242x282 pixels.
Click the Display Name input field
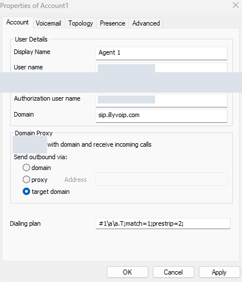(161, 53)
